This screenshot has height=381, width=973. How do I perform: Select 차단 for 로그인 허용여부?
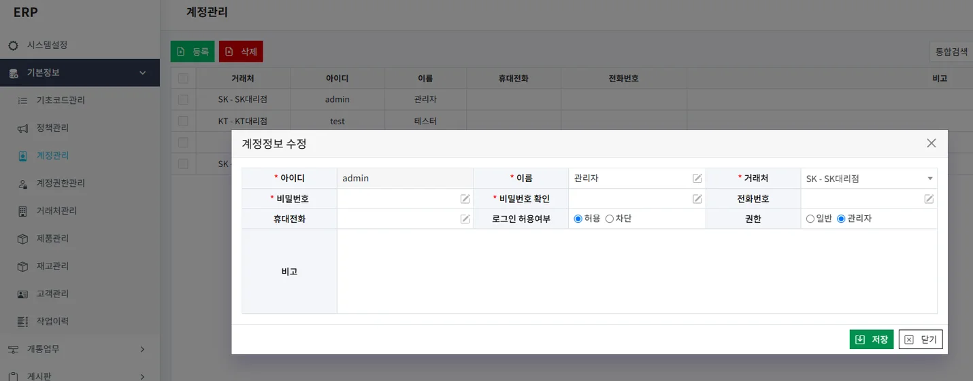pos(610,219)
